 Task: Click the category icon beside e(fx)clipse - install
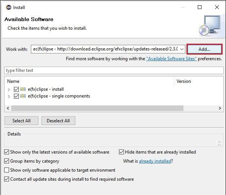[23, 89]
